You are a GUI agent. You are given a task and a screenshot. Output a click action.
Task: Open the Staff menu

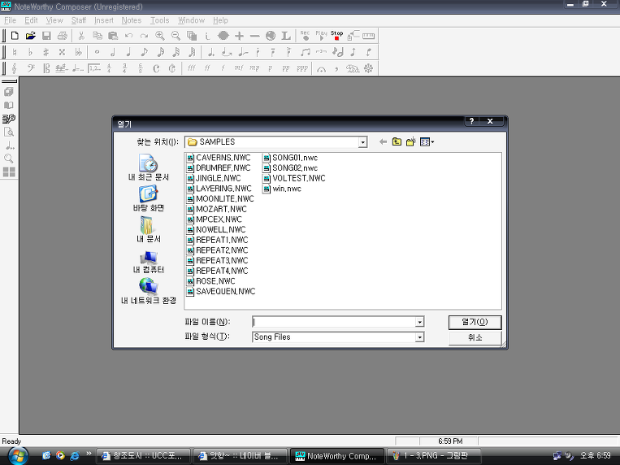tap(78, 20)
